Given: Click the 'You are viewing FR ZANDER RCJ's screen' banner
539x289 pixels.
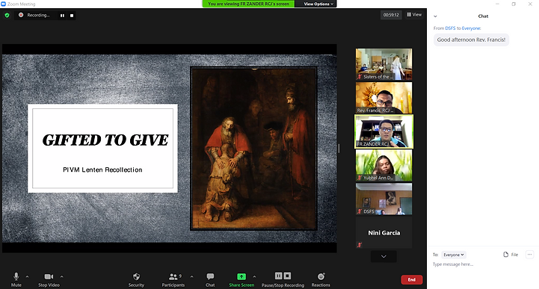Looking at the screenshot, I should (x=248, y=4).
